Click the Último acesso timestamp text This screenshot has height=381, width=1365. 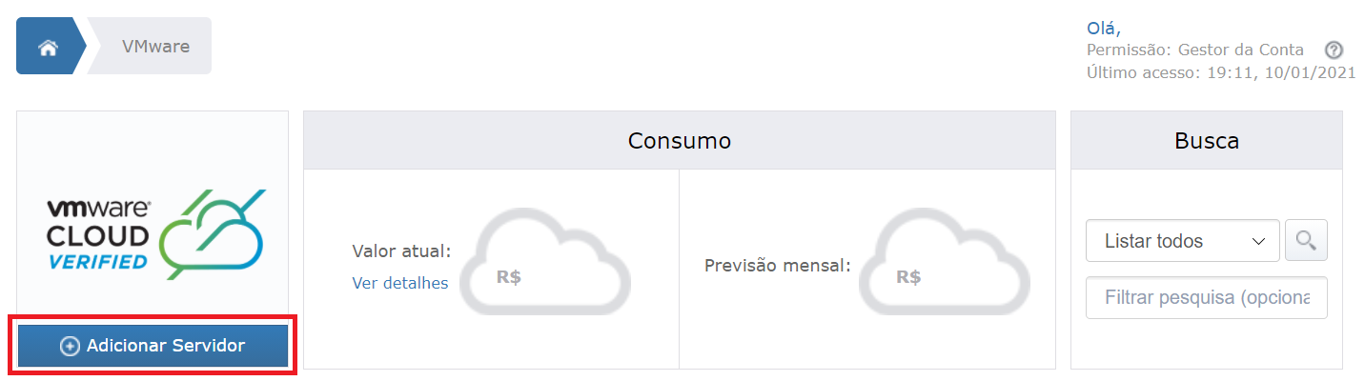tap(1221, 72)
